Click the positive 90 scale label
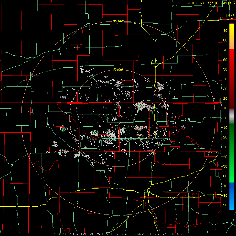This screenshot has width=236, height=236. point(225,31)
